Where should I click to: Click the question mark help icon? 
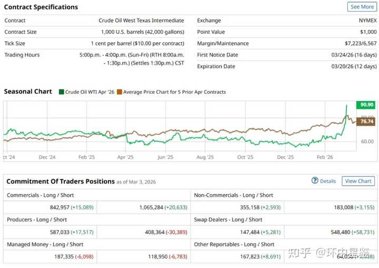tap(315, 181)
